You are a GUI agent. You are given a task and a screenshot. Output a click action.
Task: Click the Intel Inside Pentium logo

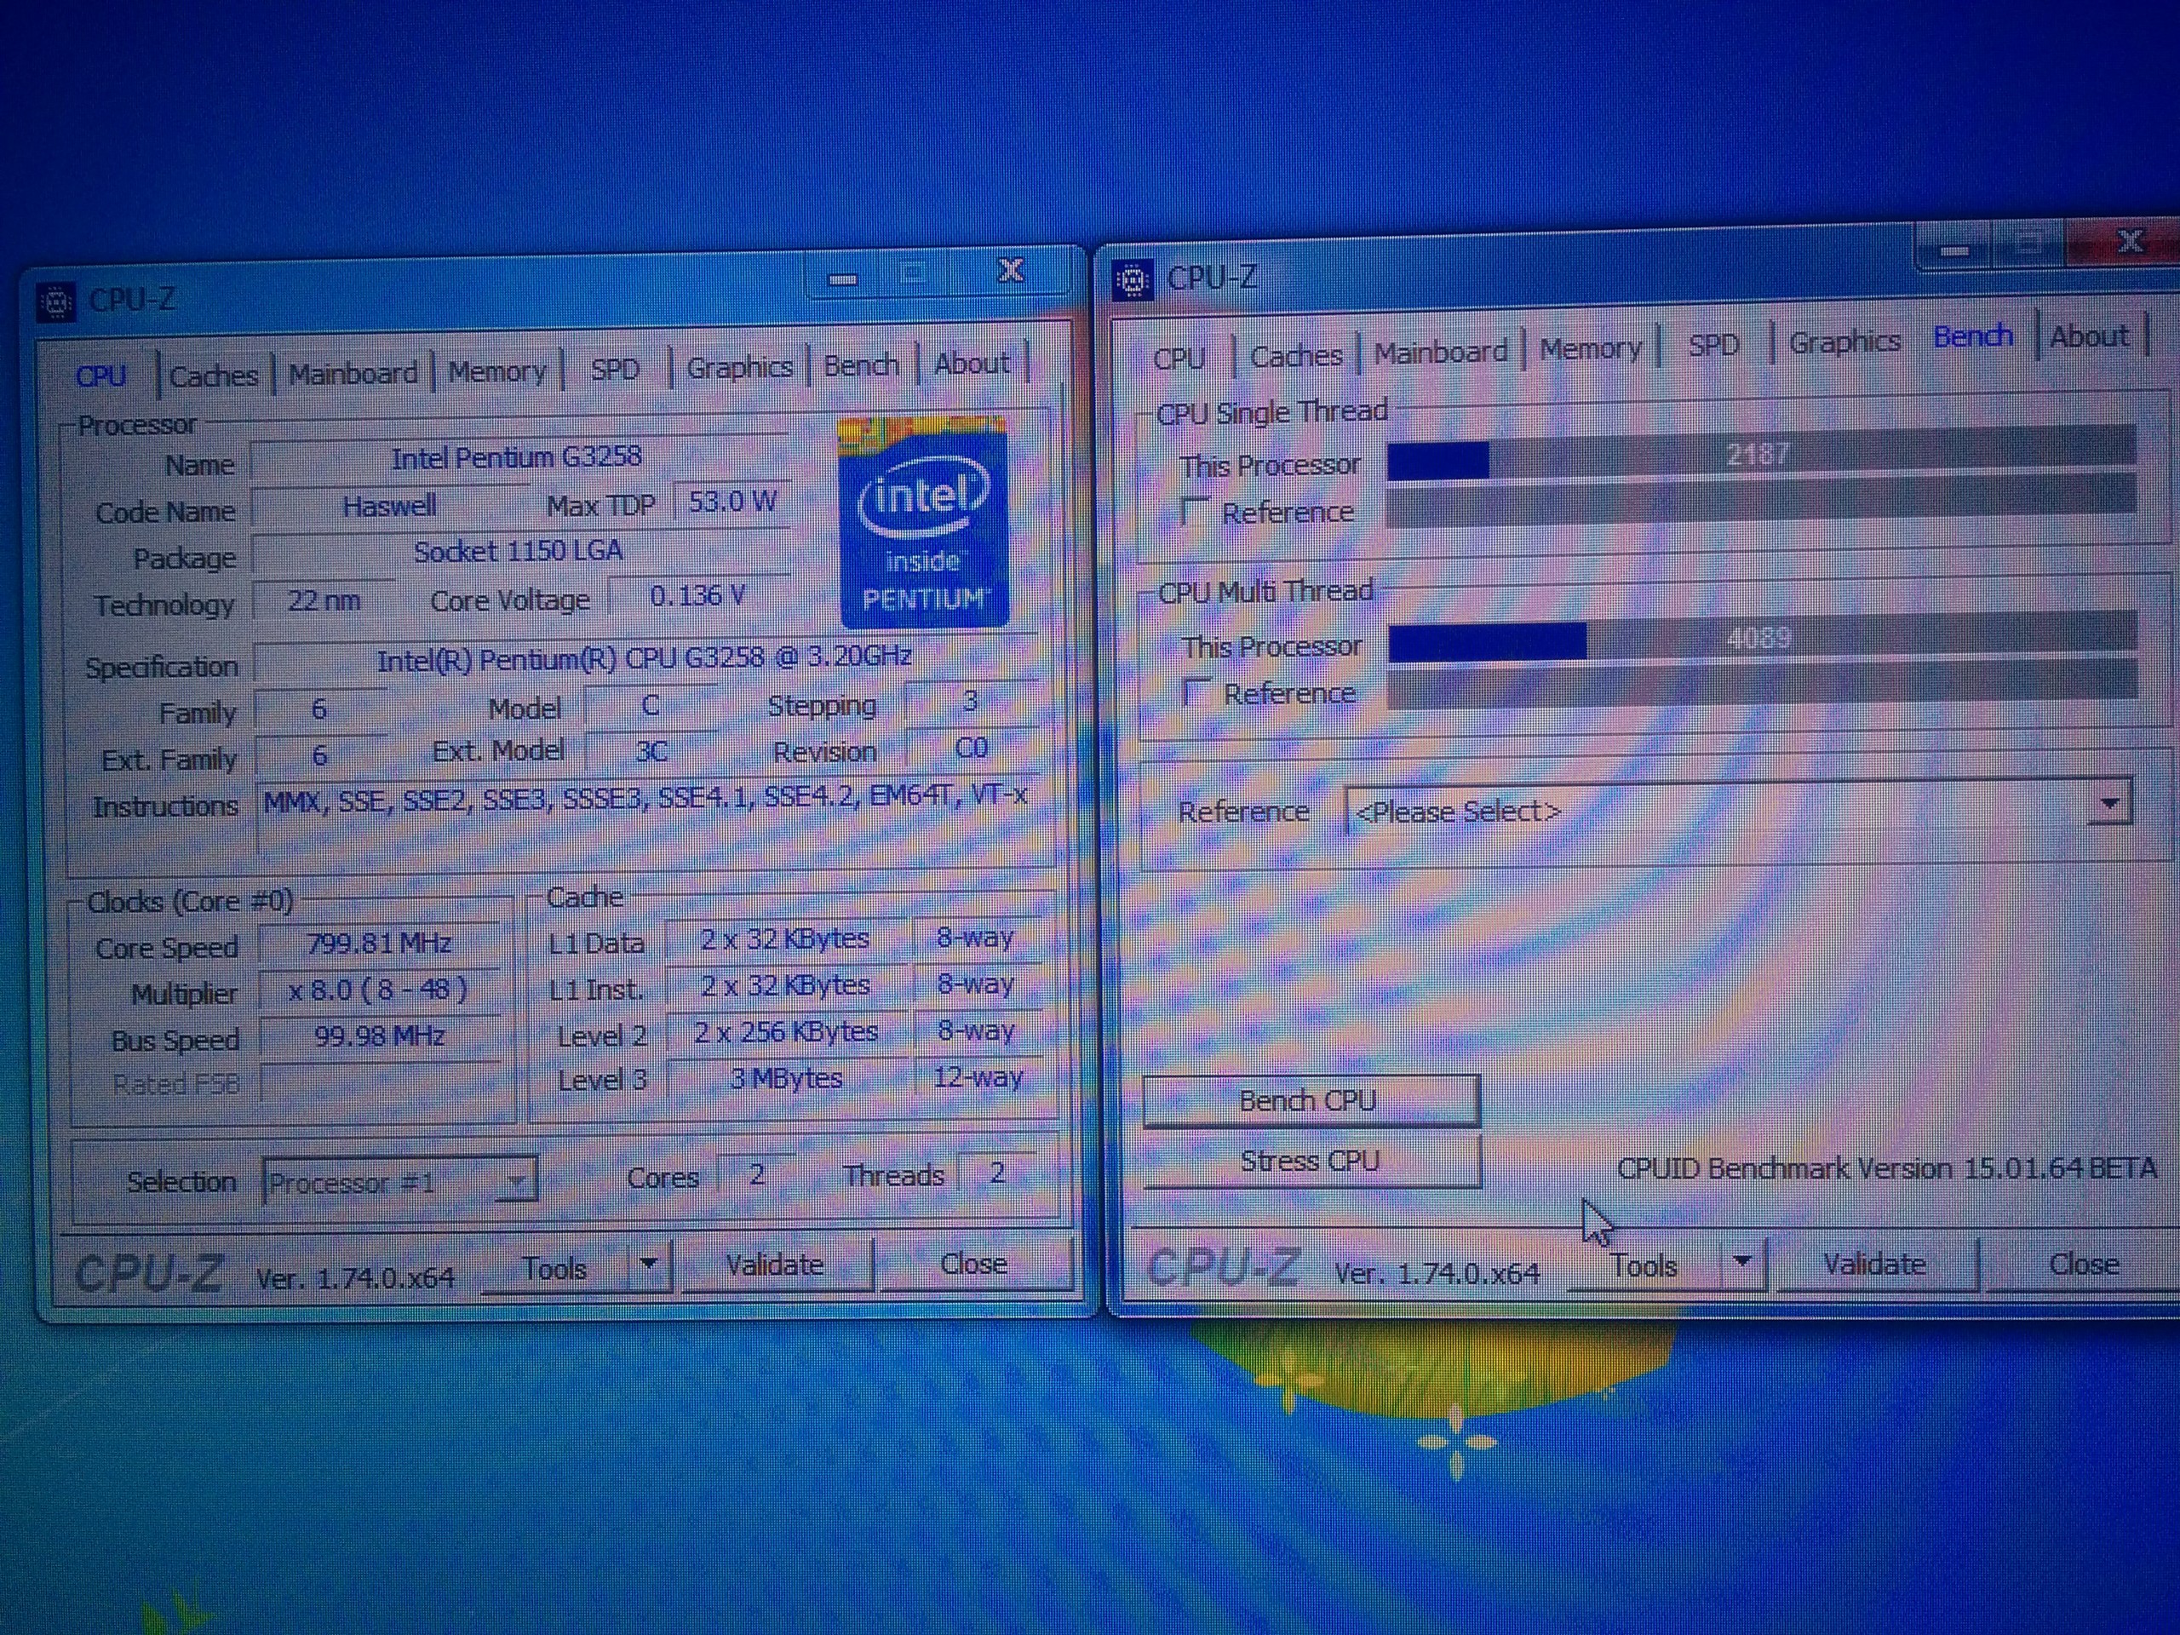(923, 524)
